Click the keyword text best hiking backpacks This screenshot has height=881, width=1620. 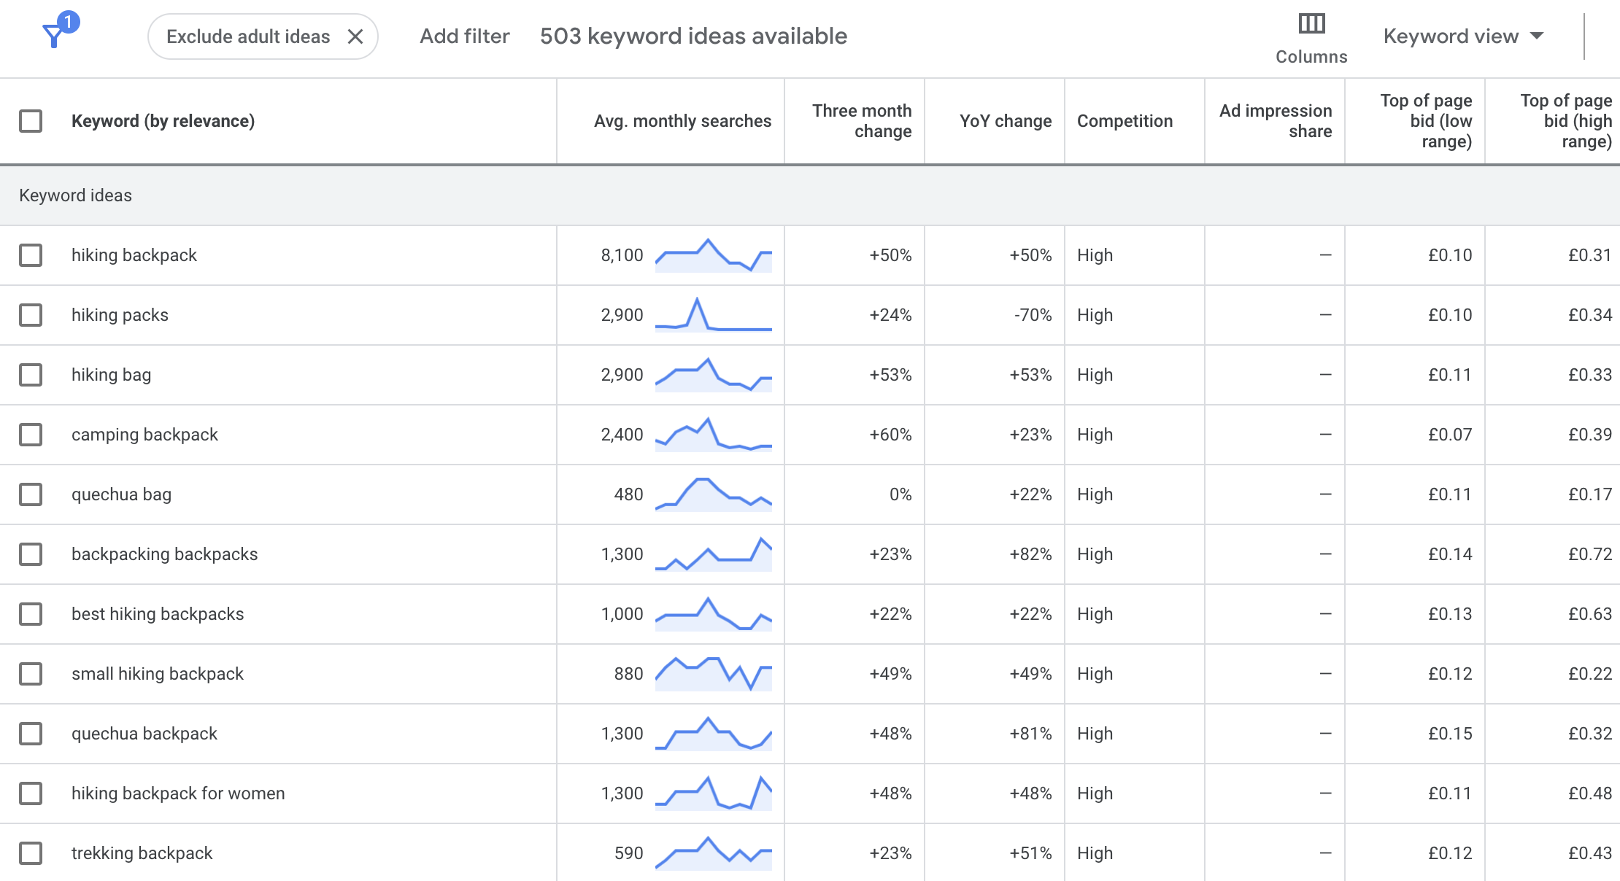[158, 614]
